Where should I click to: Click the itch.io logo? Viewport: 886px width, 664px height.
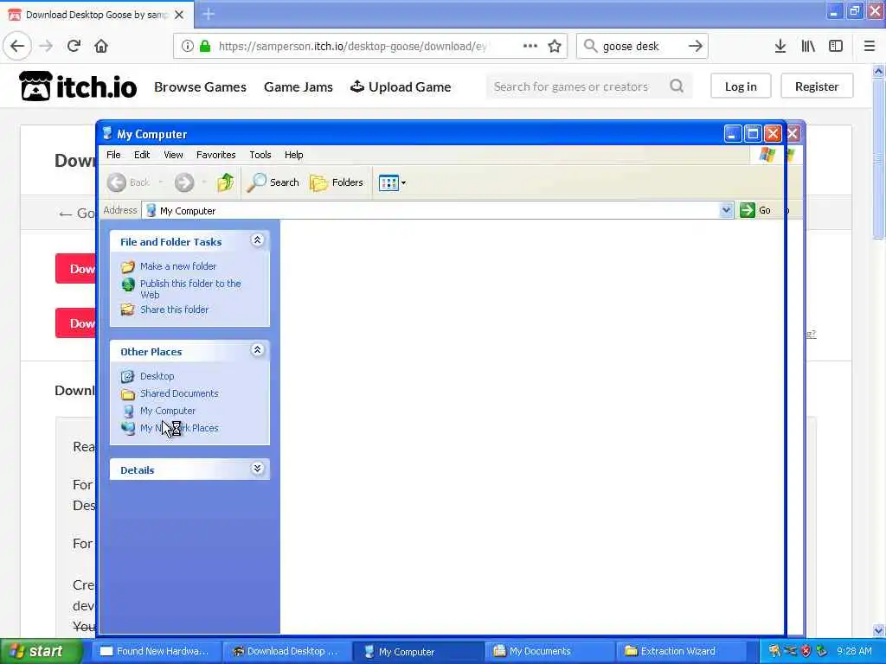tap(78, 86)
